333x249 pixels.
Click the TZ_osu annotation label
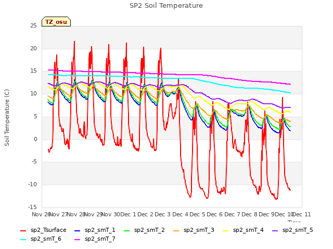[56, 22]
